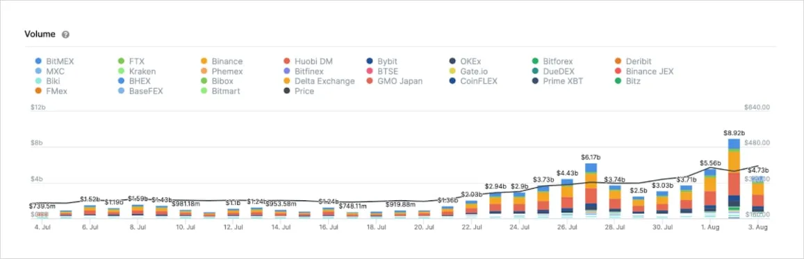This screenshot has width=804, height=259.
Task: Toggle MXC series in legend
Action: click(50, 71)
